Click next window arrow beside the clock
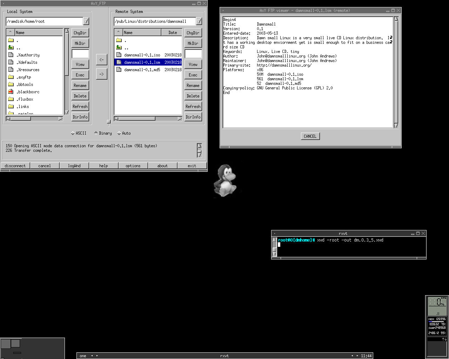449x359 pixels. [357, 355]
